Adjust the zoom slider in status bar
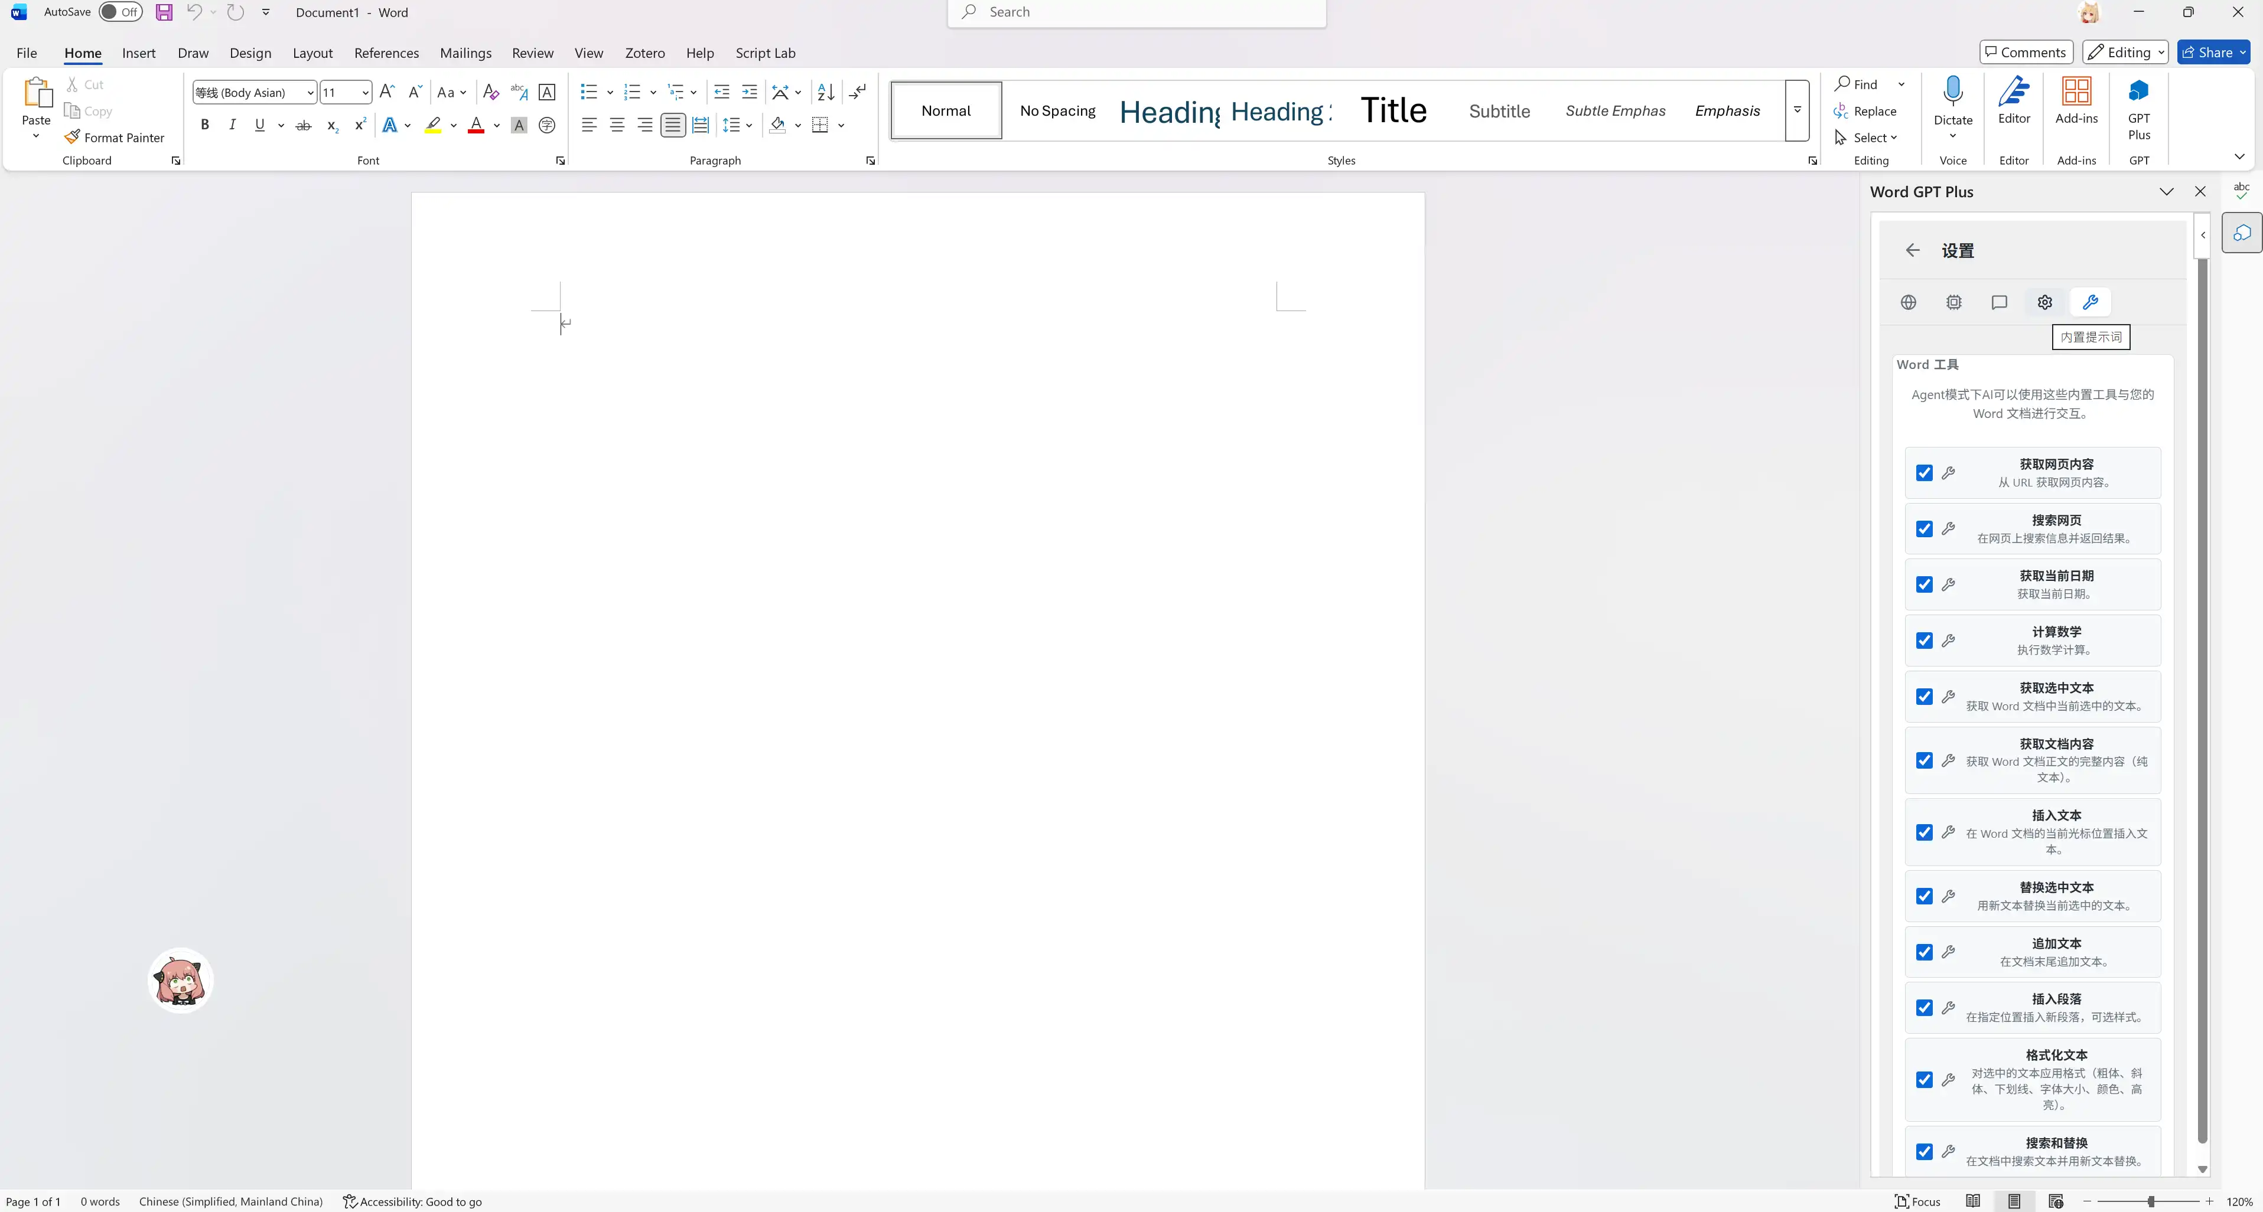The image size is (2263, 1212). pos(2151,1201)
